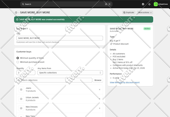The width and height of the screenshot is (170, 117).
Task: Open View the sales by discount report
Action: 125,83
